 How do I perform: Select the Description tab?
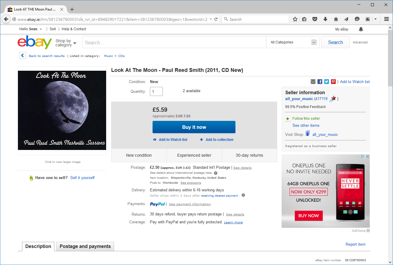(38, 246)
